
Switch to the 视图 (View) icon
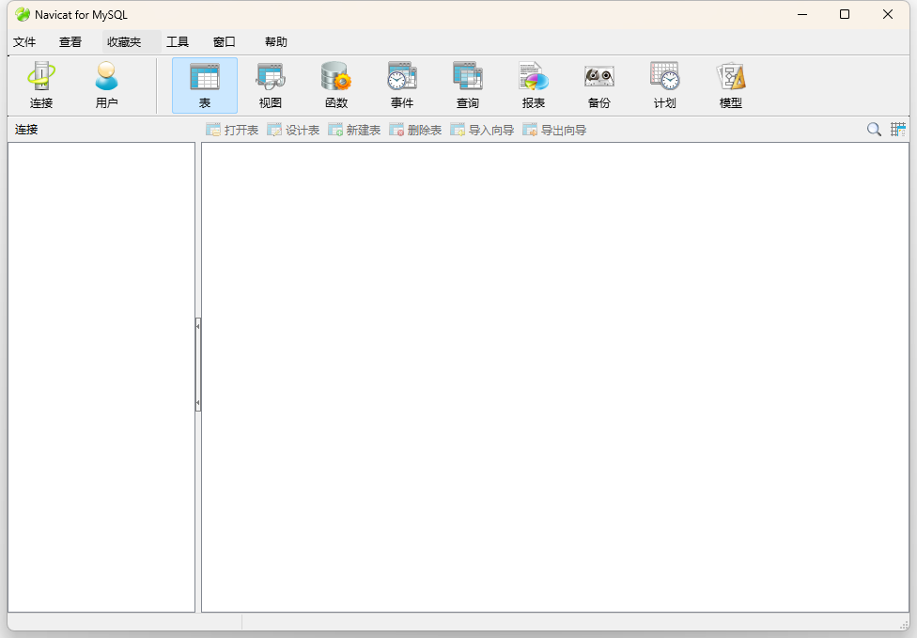point(271,86)
